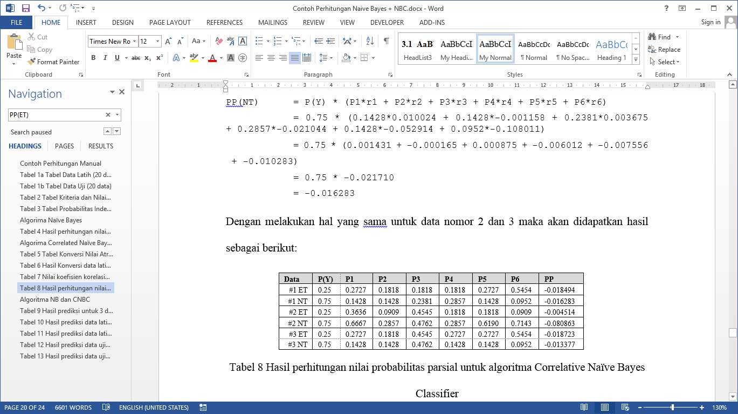Screen dimensions: 738x414
Task: Toggle Strikethrough text formatting
Action: tap(135, 58)
